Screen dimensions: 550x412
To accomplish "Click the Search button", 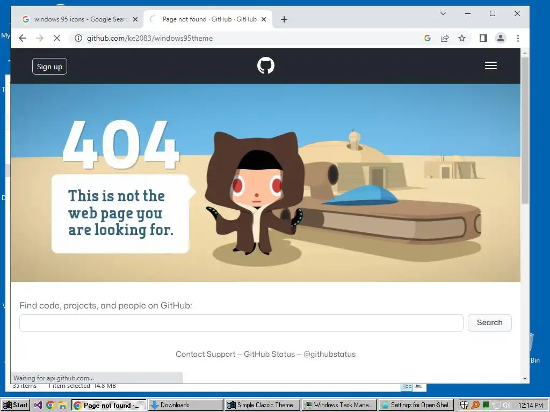I will coord(490,322).
